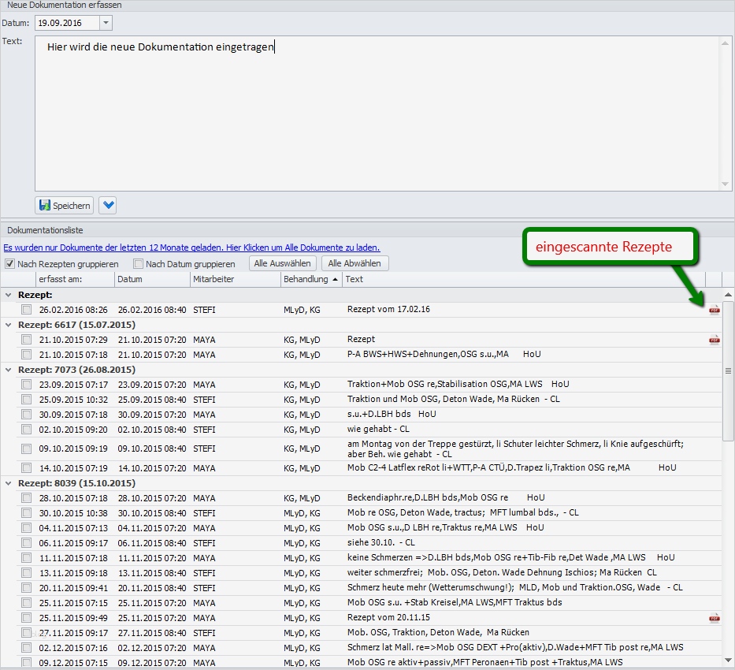Open PDF icon in 21.10.2015 Rezept row

click(x=714, y=340)
